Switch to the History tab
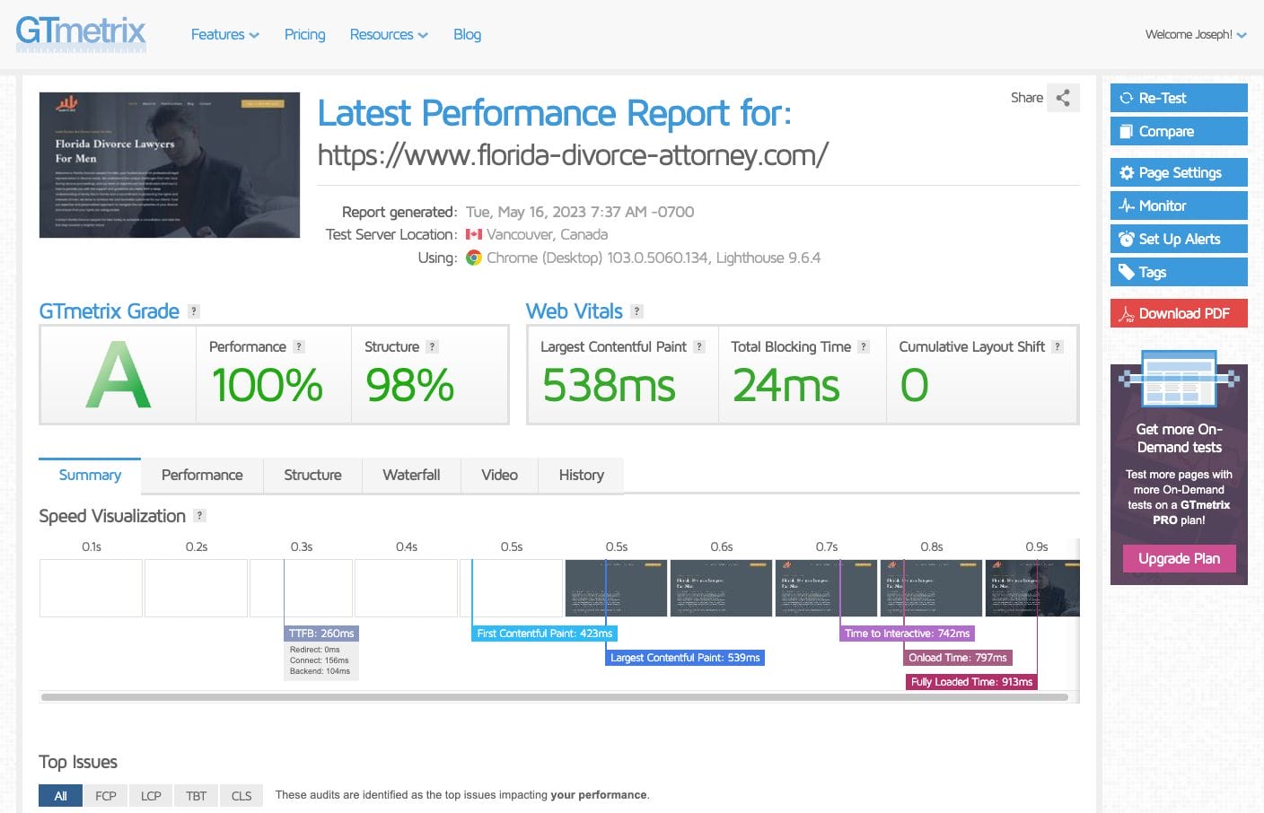This screenshot has width=1264, height=813. 581,475
